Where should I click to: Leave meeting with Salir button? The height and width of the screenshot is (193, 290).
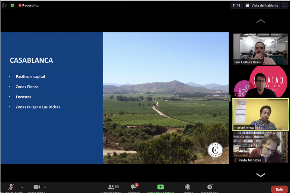click(279, 189)
